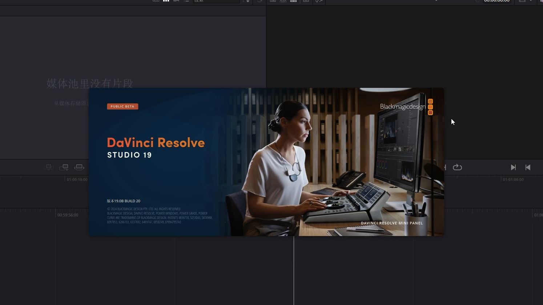Click the DAVINCI RESOLVE MINI PANEL caption
The image size is (543, 305).
[x=392, y=223]
